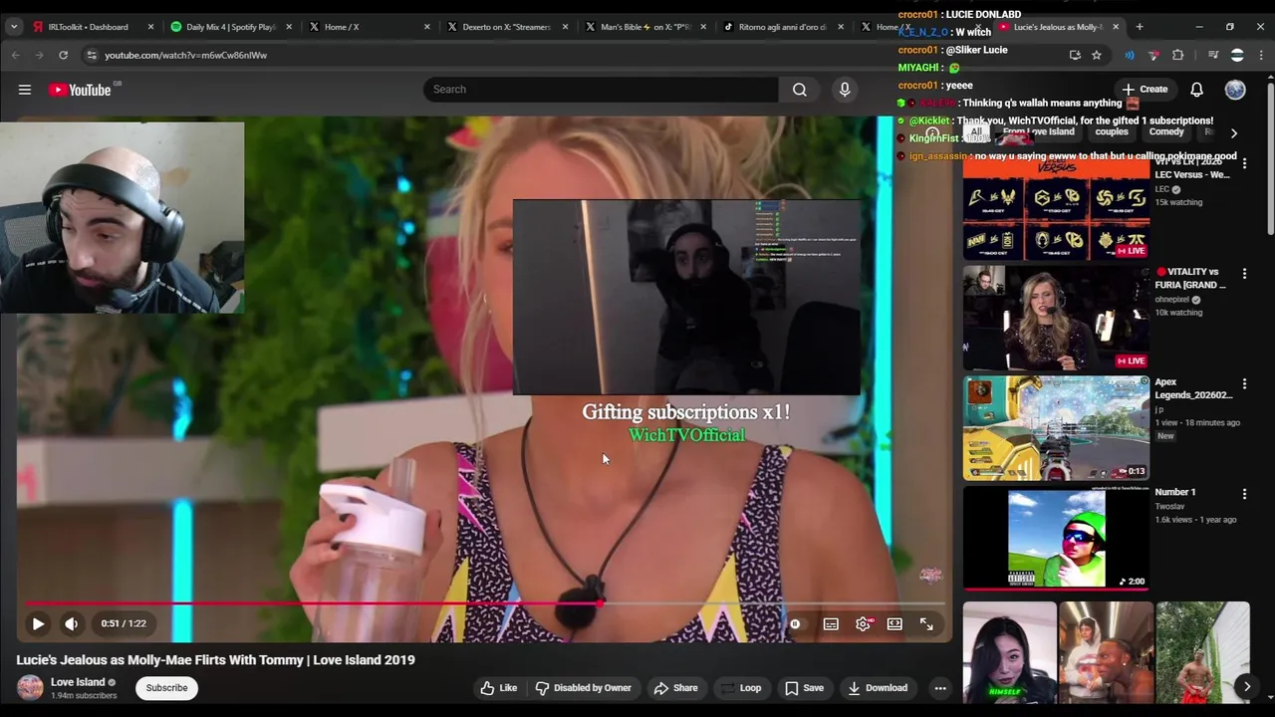Enter fullscreen mode
This screenshot has width=1275, height=717.
(x=926, y=624)
